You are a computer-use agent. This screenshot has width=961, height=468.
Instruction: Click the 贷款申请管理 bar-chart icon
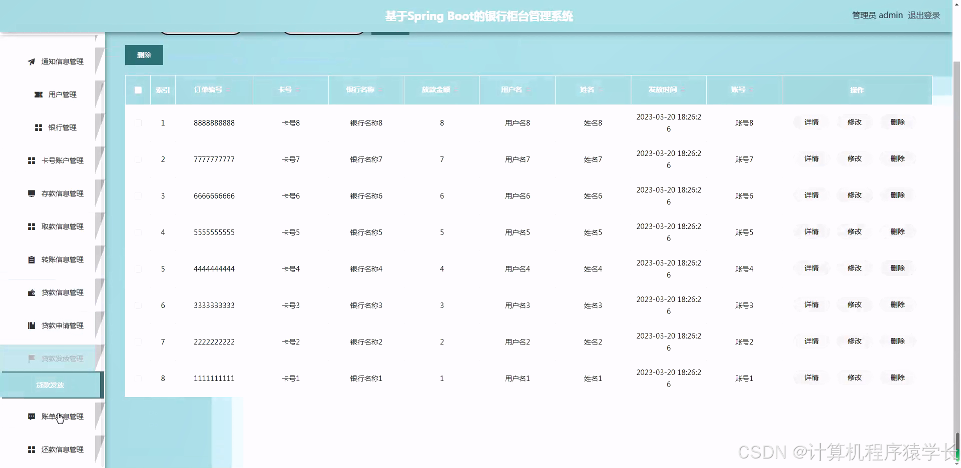point(31,325)
